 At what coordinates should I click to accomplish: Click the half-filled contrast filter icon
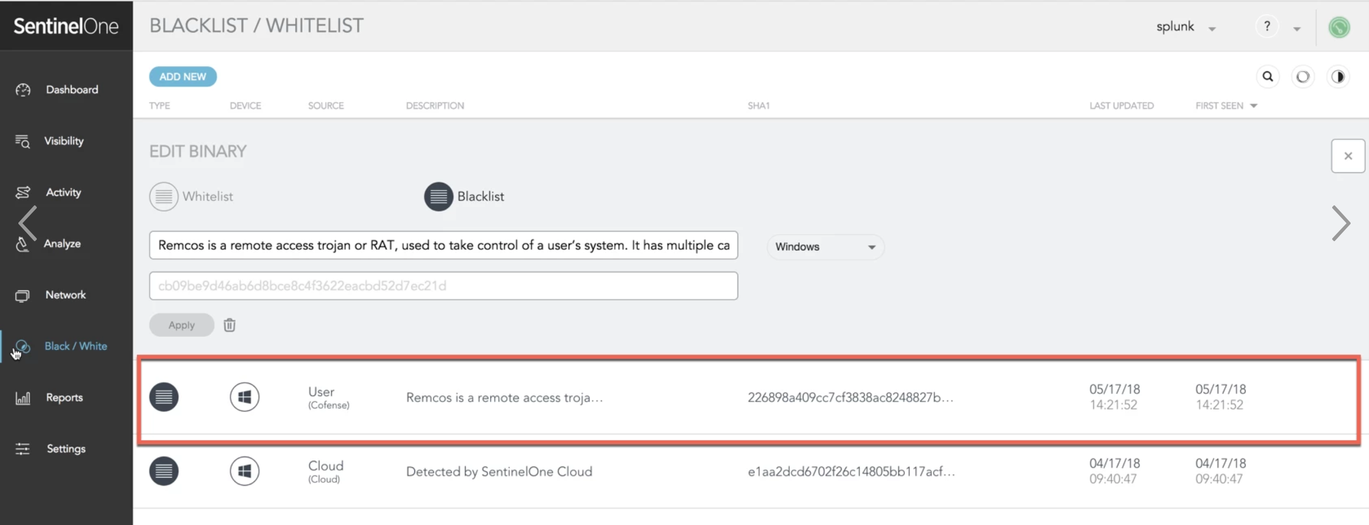pyautogui.click(x=1338, y=77)
